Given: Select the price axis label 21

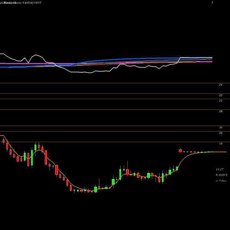Looking at the screenshot, I should click(220, 101).
